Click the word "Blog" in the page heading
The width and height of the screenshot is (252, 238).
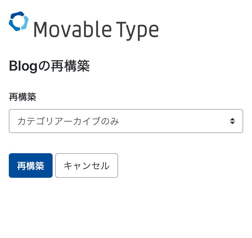(23, 67)
